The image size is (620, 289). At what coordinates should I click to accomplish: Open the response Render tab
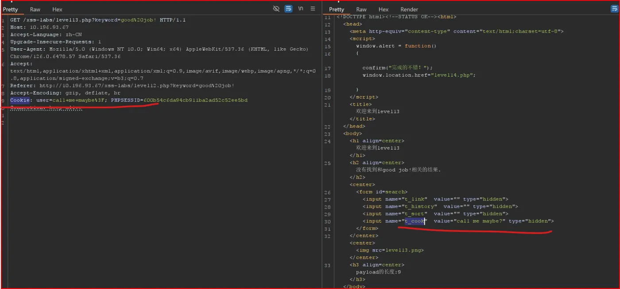pyautogui.click(x=409, y=9)
